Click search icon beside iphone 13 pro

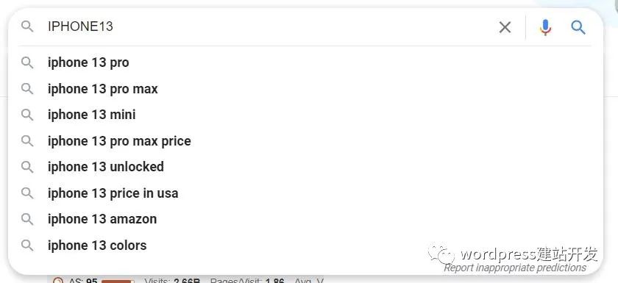pyautogui.click(x=27, y=62)
